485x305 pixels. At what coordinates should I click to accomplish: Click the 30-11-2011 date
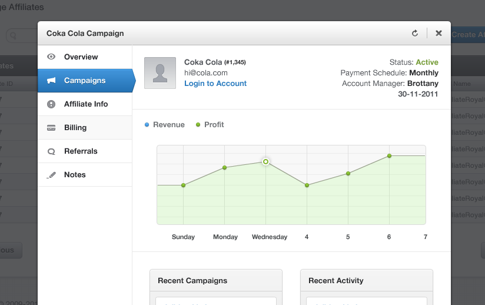(418, 94)
